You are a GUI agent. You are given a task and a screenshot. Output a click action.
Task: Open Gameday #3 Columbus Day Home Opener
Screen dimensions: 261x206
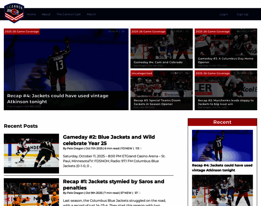coord(226,60)
